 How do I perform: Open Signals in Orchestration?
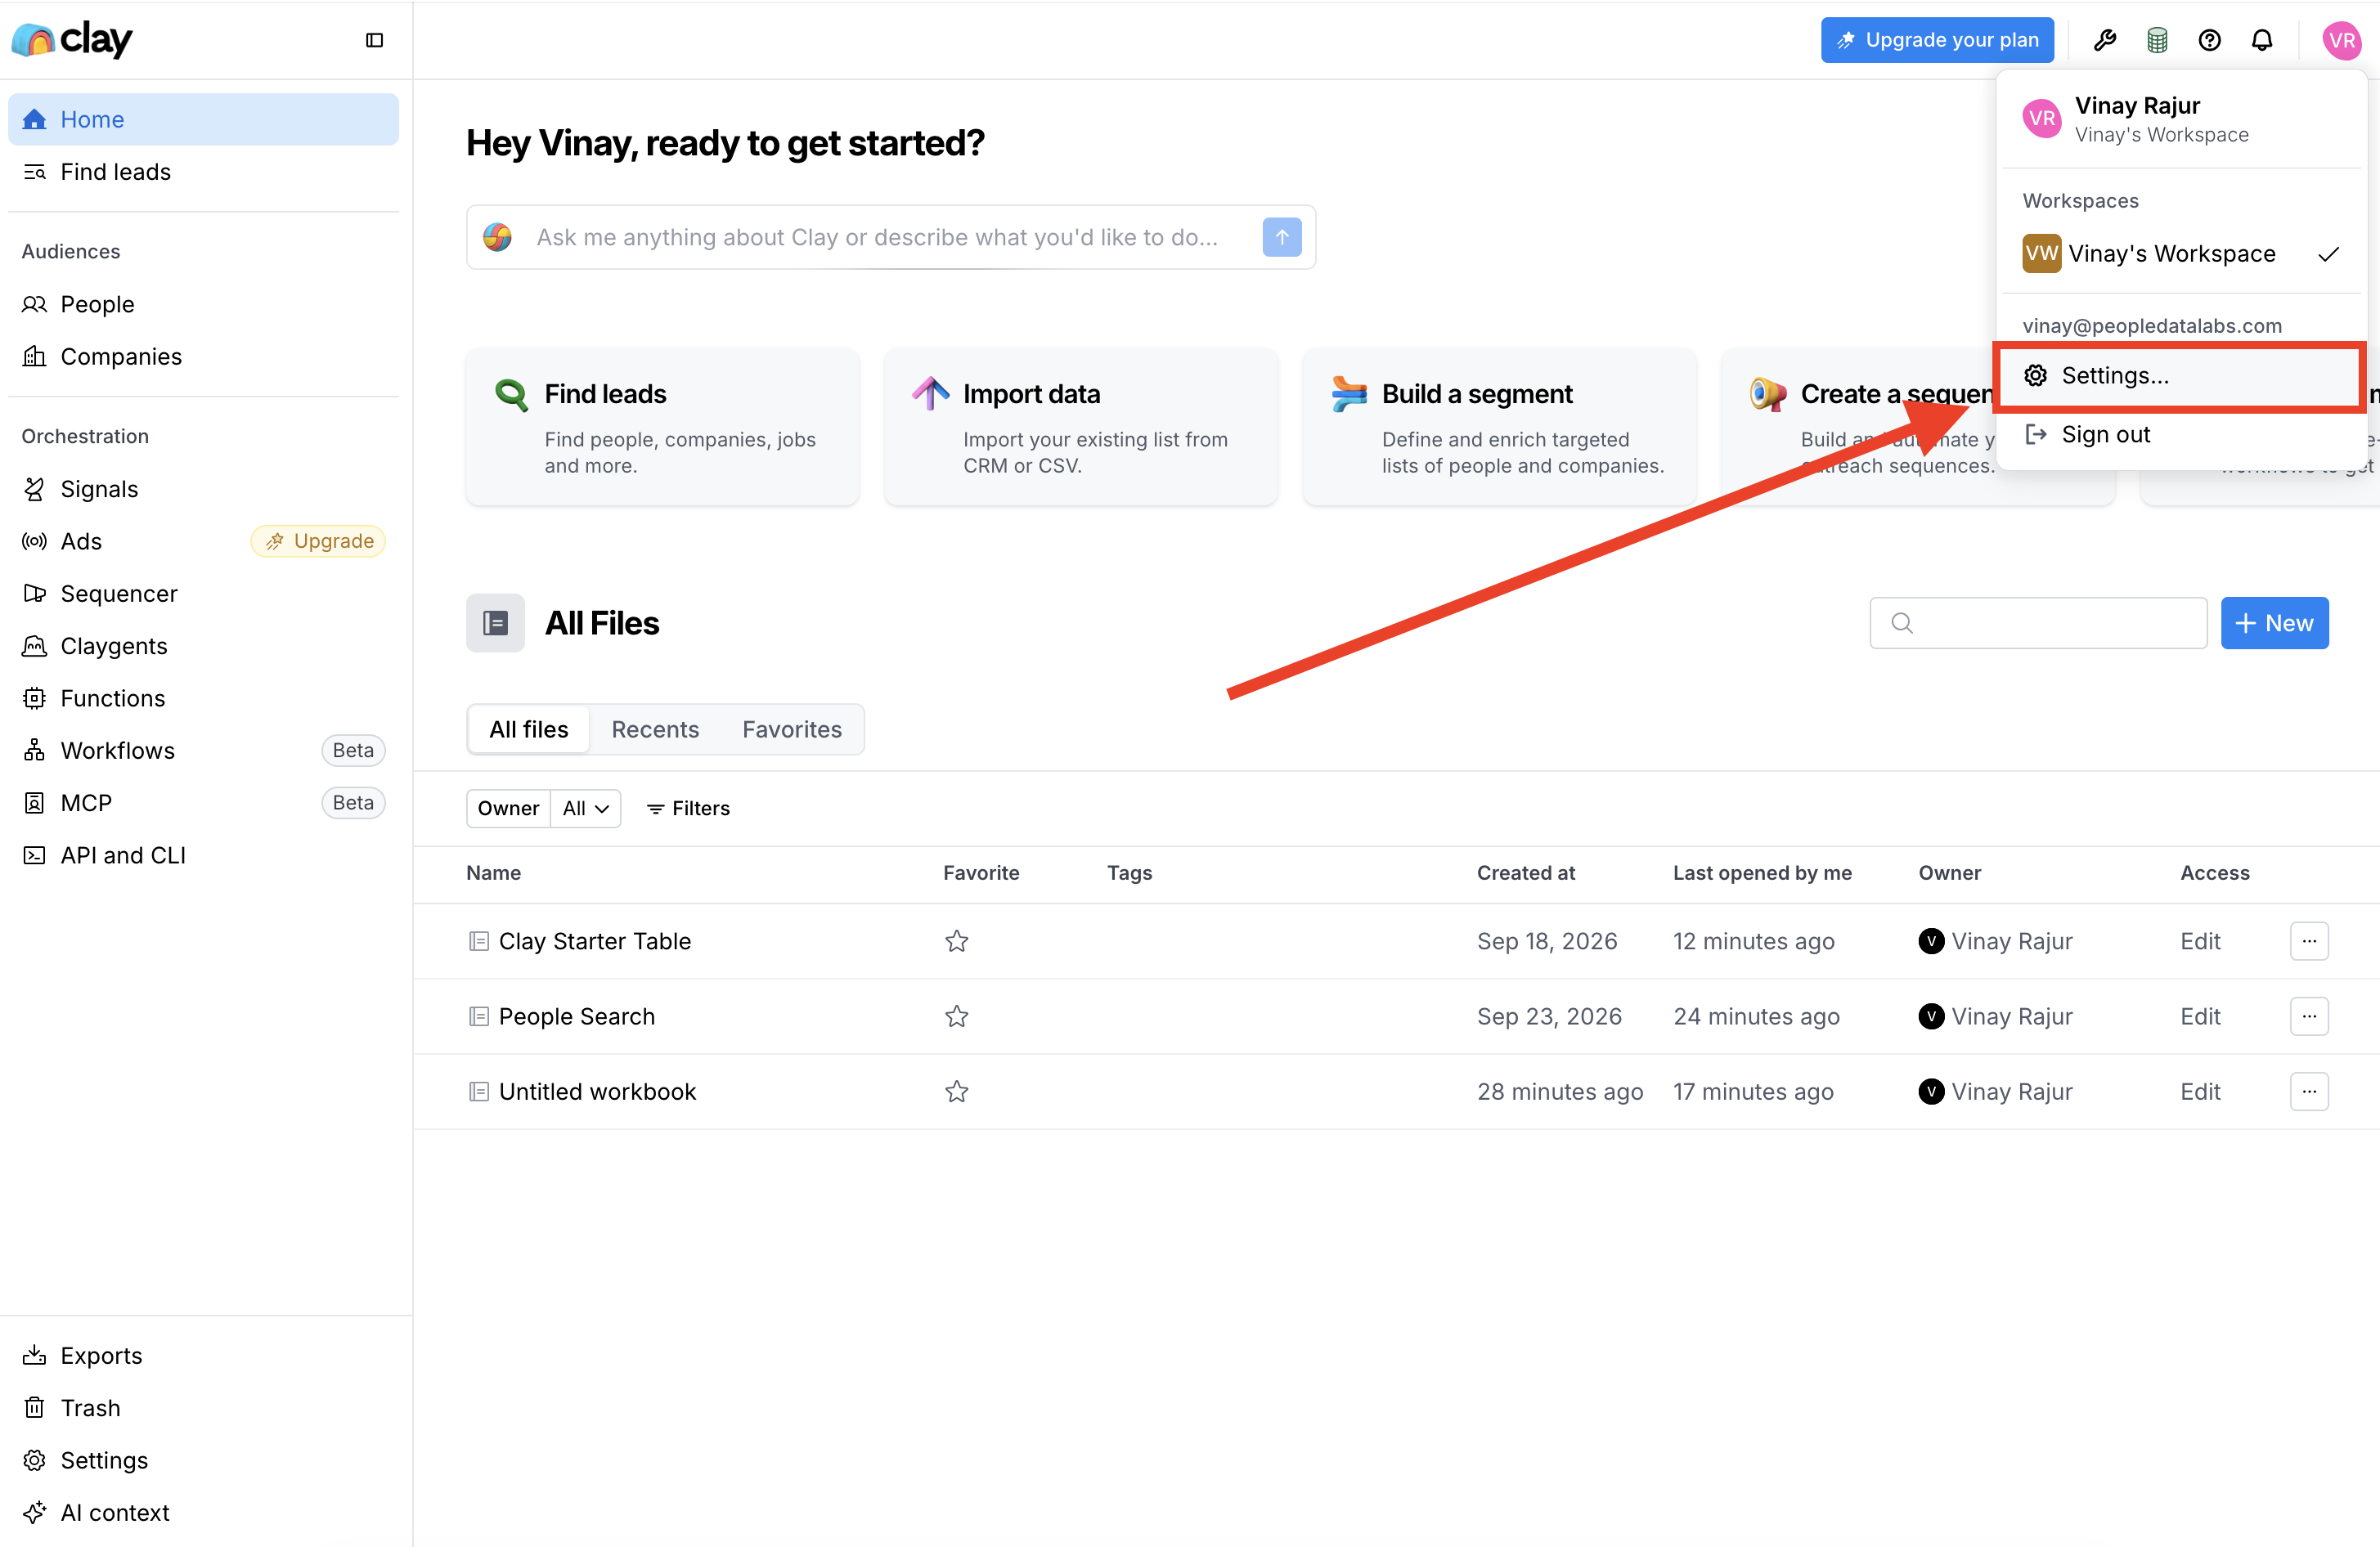point(203,489)
